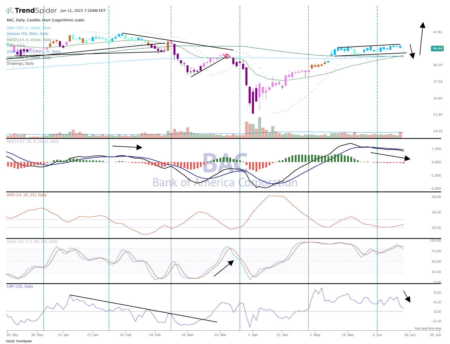The image size is (450, 344).
Task: Click the CMF (20), Daily indicator label
Action: pos(20,286)
